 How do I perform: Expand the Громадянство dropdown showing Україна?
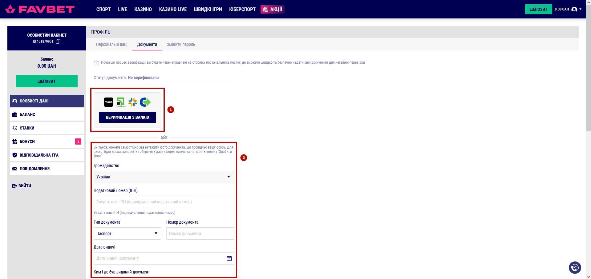coord(164,177)
